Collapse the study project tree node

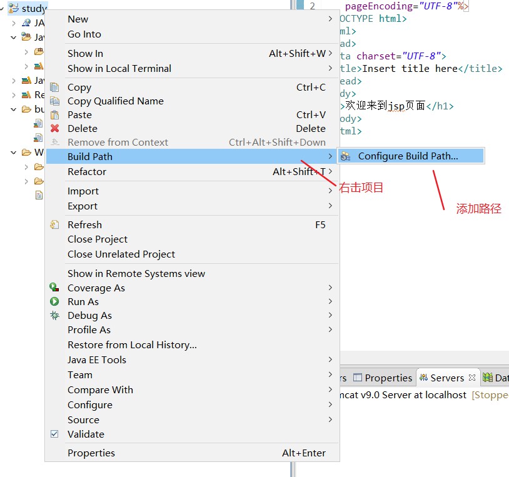click(x=2, y=9)
